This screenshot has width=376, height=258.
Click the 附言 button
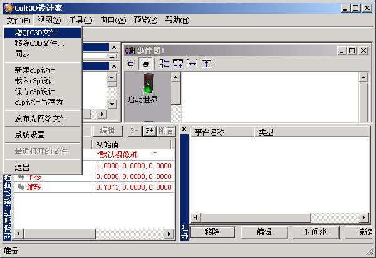(166, 131)
